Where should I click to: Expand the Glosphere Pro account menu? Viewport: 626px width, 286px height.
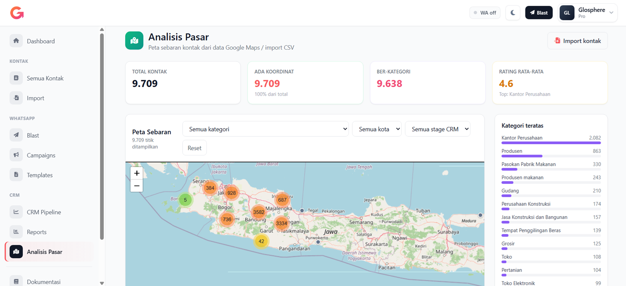point(588,13)
